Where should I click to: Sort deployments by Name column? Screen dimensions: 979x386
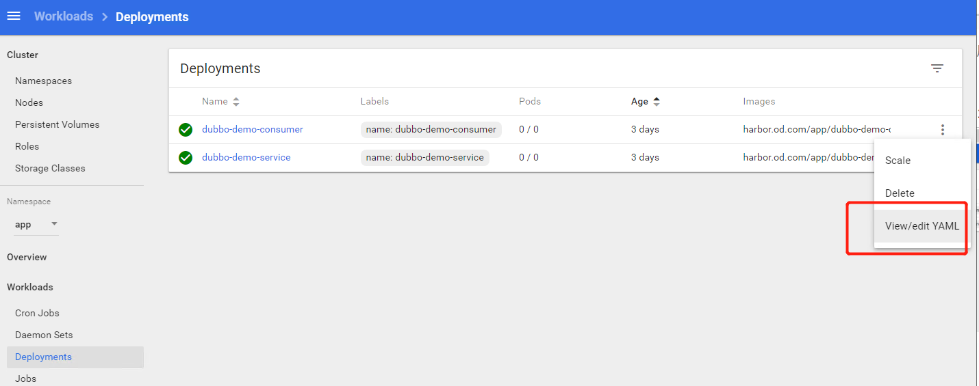pos(220,101)
